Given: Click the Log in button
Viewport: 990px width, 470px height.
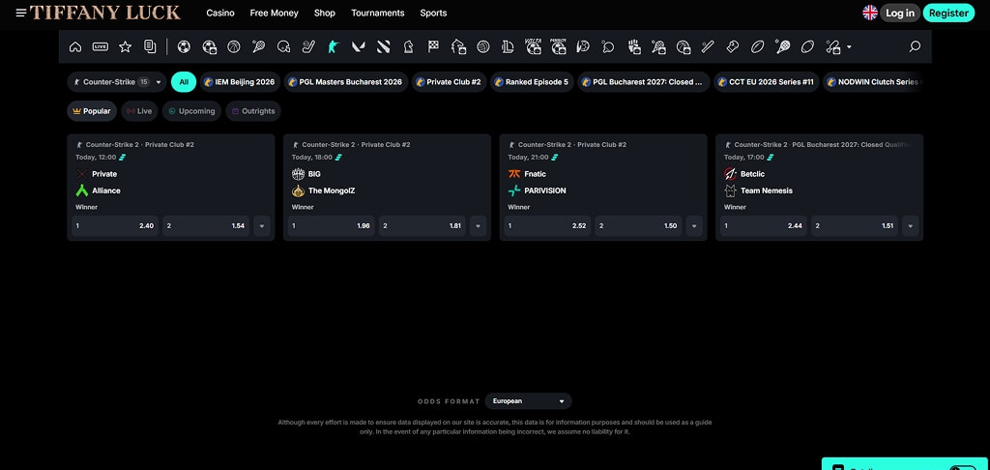Looking at the screenshot, I should (x=900, y=13).
